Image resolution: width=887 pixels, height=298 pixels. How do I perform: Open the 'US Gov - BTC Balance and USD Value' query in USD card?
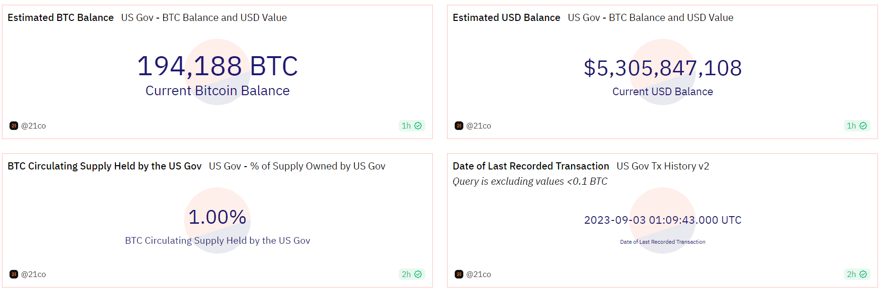650,18
